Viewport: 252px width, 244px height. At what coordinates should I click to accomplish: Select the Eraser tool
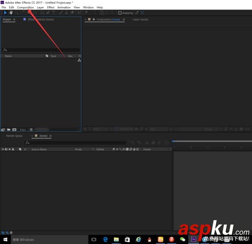[x=72, y=13]
